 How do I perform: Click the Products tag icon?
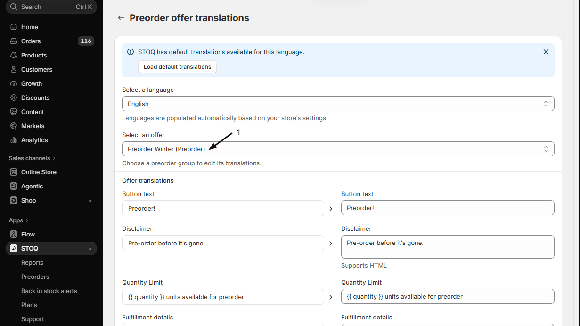click(14, 55)
